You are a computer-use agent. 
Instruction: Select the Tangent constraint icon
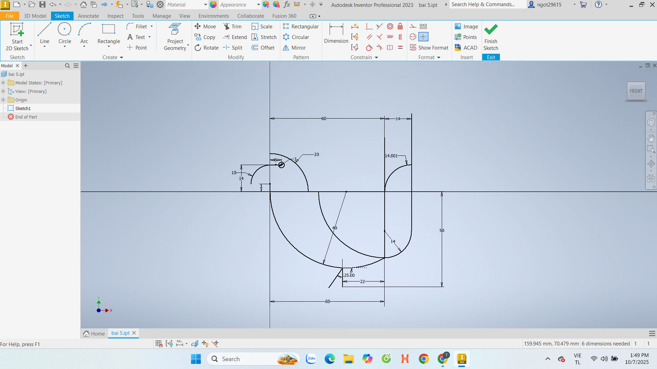tap(369, 47)
